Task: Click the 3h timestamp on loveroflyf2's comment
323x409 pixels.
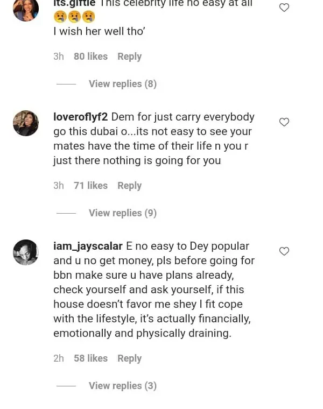Action: click(59, 186)
